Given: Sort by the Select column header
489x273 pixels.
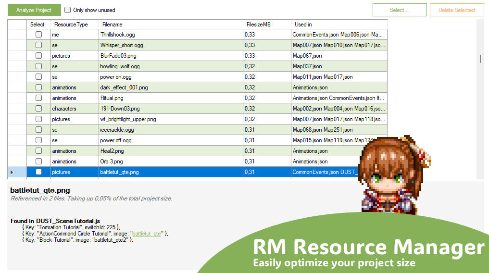Looking at the screenshot, I should coord(38,25).
